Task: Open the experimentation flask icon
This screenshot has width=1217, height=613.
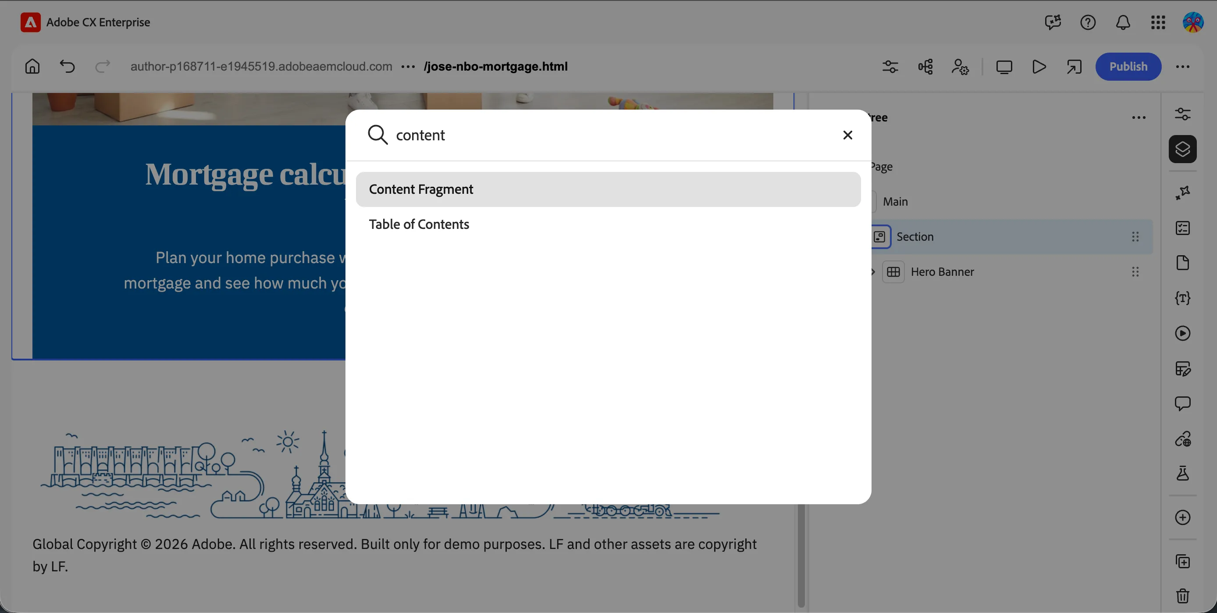Action: pyautogui.click(x=1182, y=474)
